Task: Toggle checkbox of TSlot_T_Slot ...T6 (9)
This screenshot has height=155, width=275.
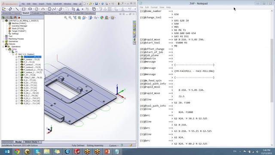Action: click(19, 77)
